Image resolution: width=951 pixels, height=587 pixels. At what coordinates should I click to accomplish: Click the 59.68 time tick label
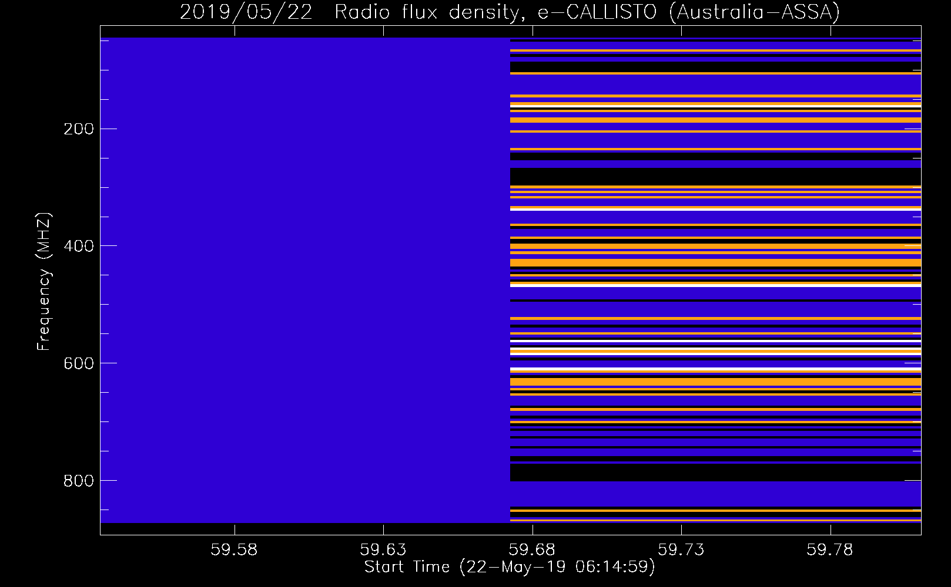click(x=533, y=550)
